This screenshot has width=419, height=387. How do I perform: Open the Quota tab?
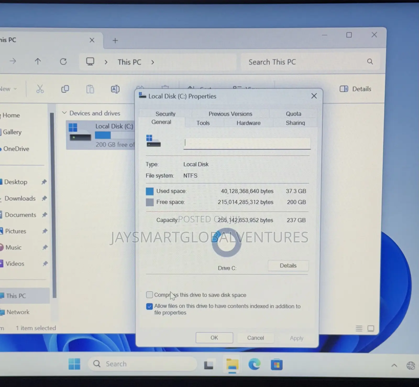(294, 114)
